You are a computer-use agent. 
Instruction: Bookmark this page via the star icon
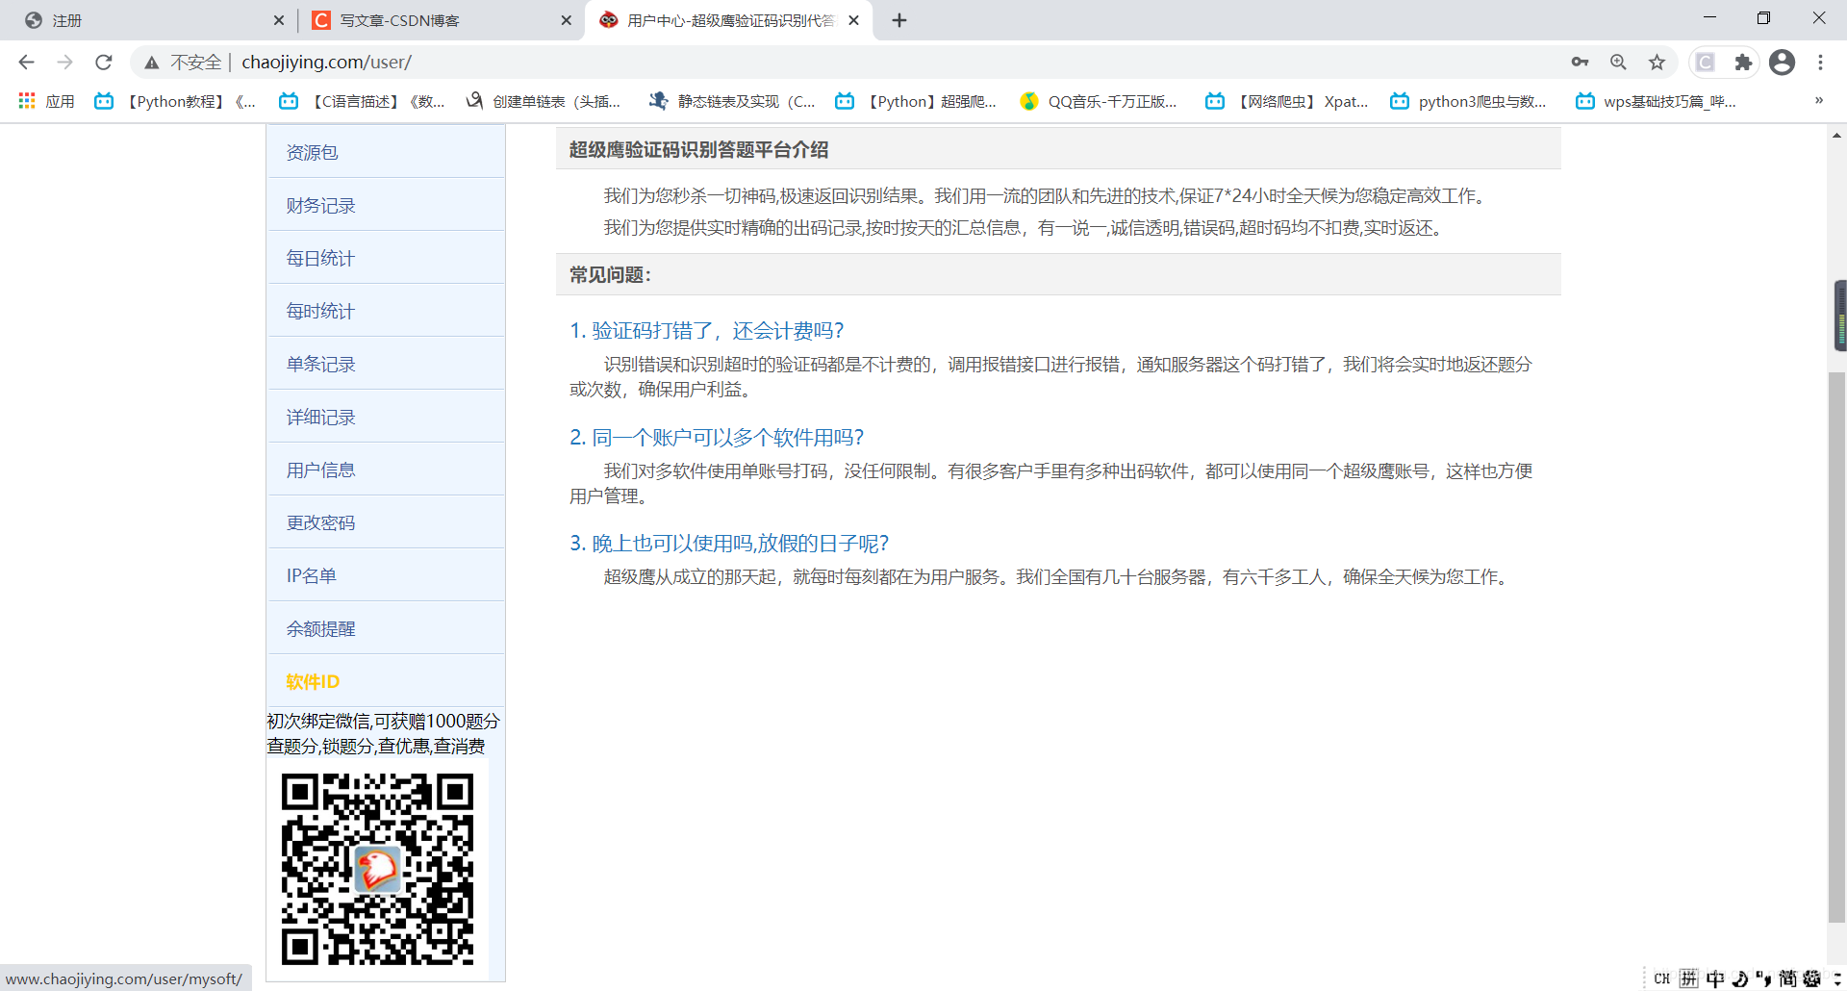[1657, 62]
